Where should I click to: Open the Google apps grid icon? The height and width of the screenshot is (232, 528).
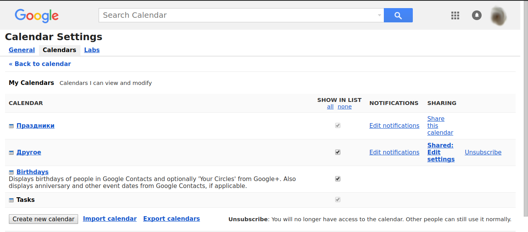pyautogui.click(x=455, y=15)
